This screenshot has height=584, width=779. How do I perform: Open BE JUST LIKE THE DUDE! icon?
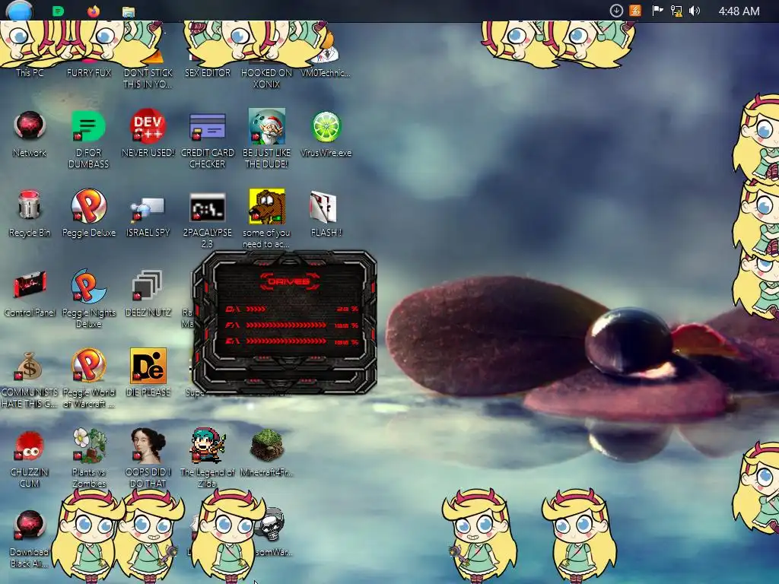pos(267,126)
